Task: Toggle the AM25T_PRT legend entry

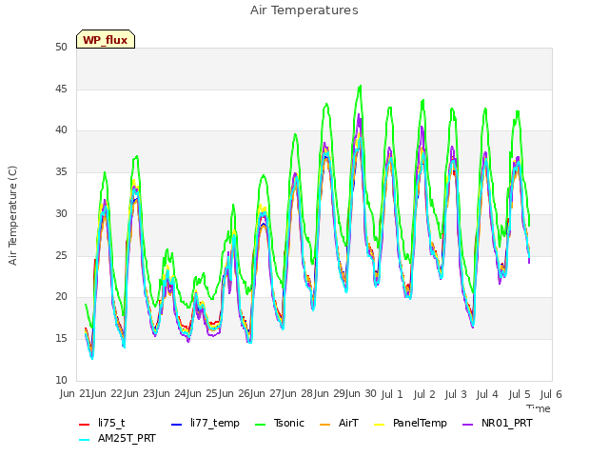Action: click(117, 439)
